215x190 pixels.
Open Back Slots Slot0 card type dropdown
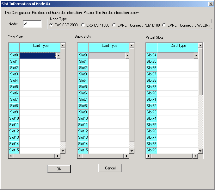[x=127, y=55]
